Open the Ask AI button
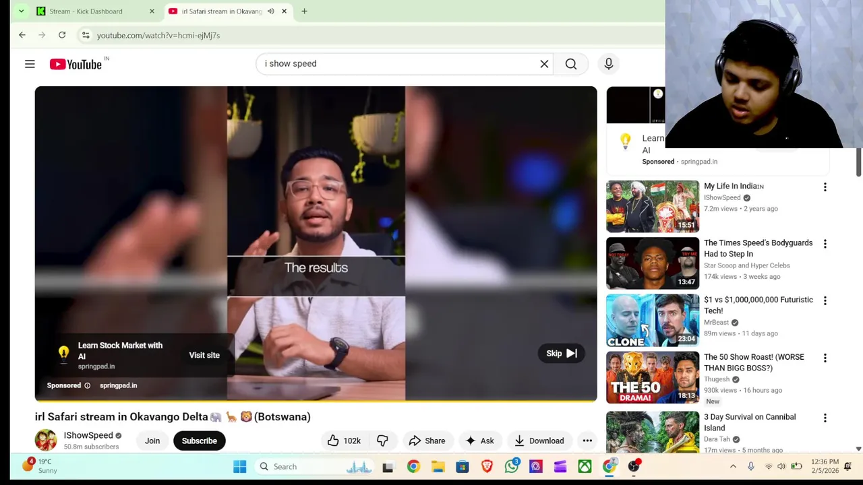 click(479, 441)
